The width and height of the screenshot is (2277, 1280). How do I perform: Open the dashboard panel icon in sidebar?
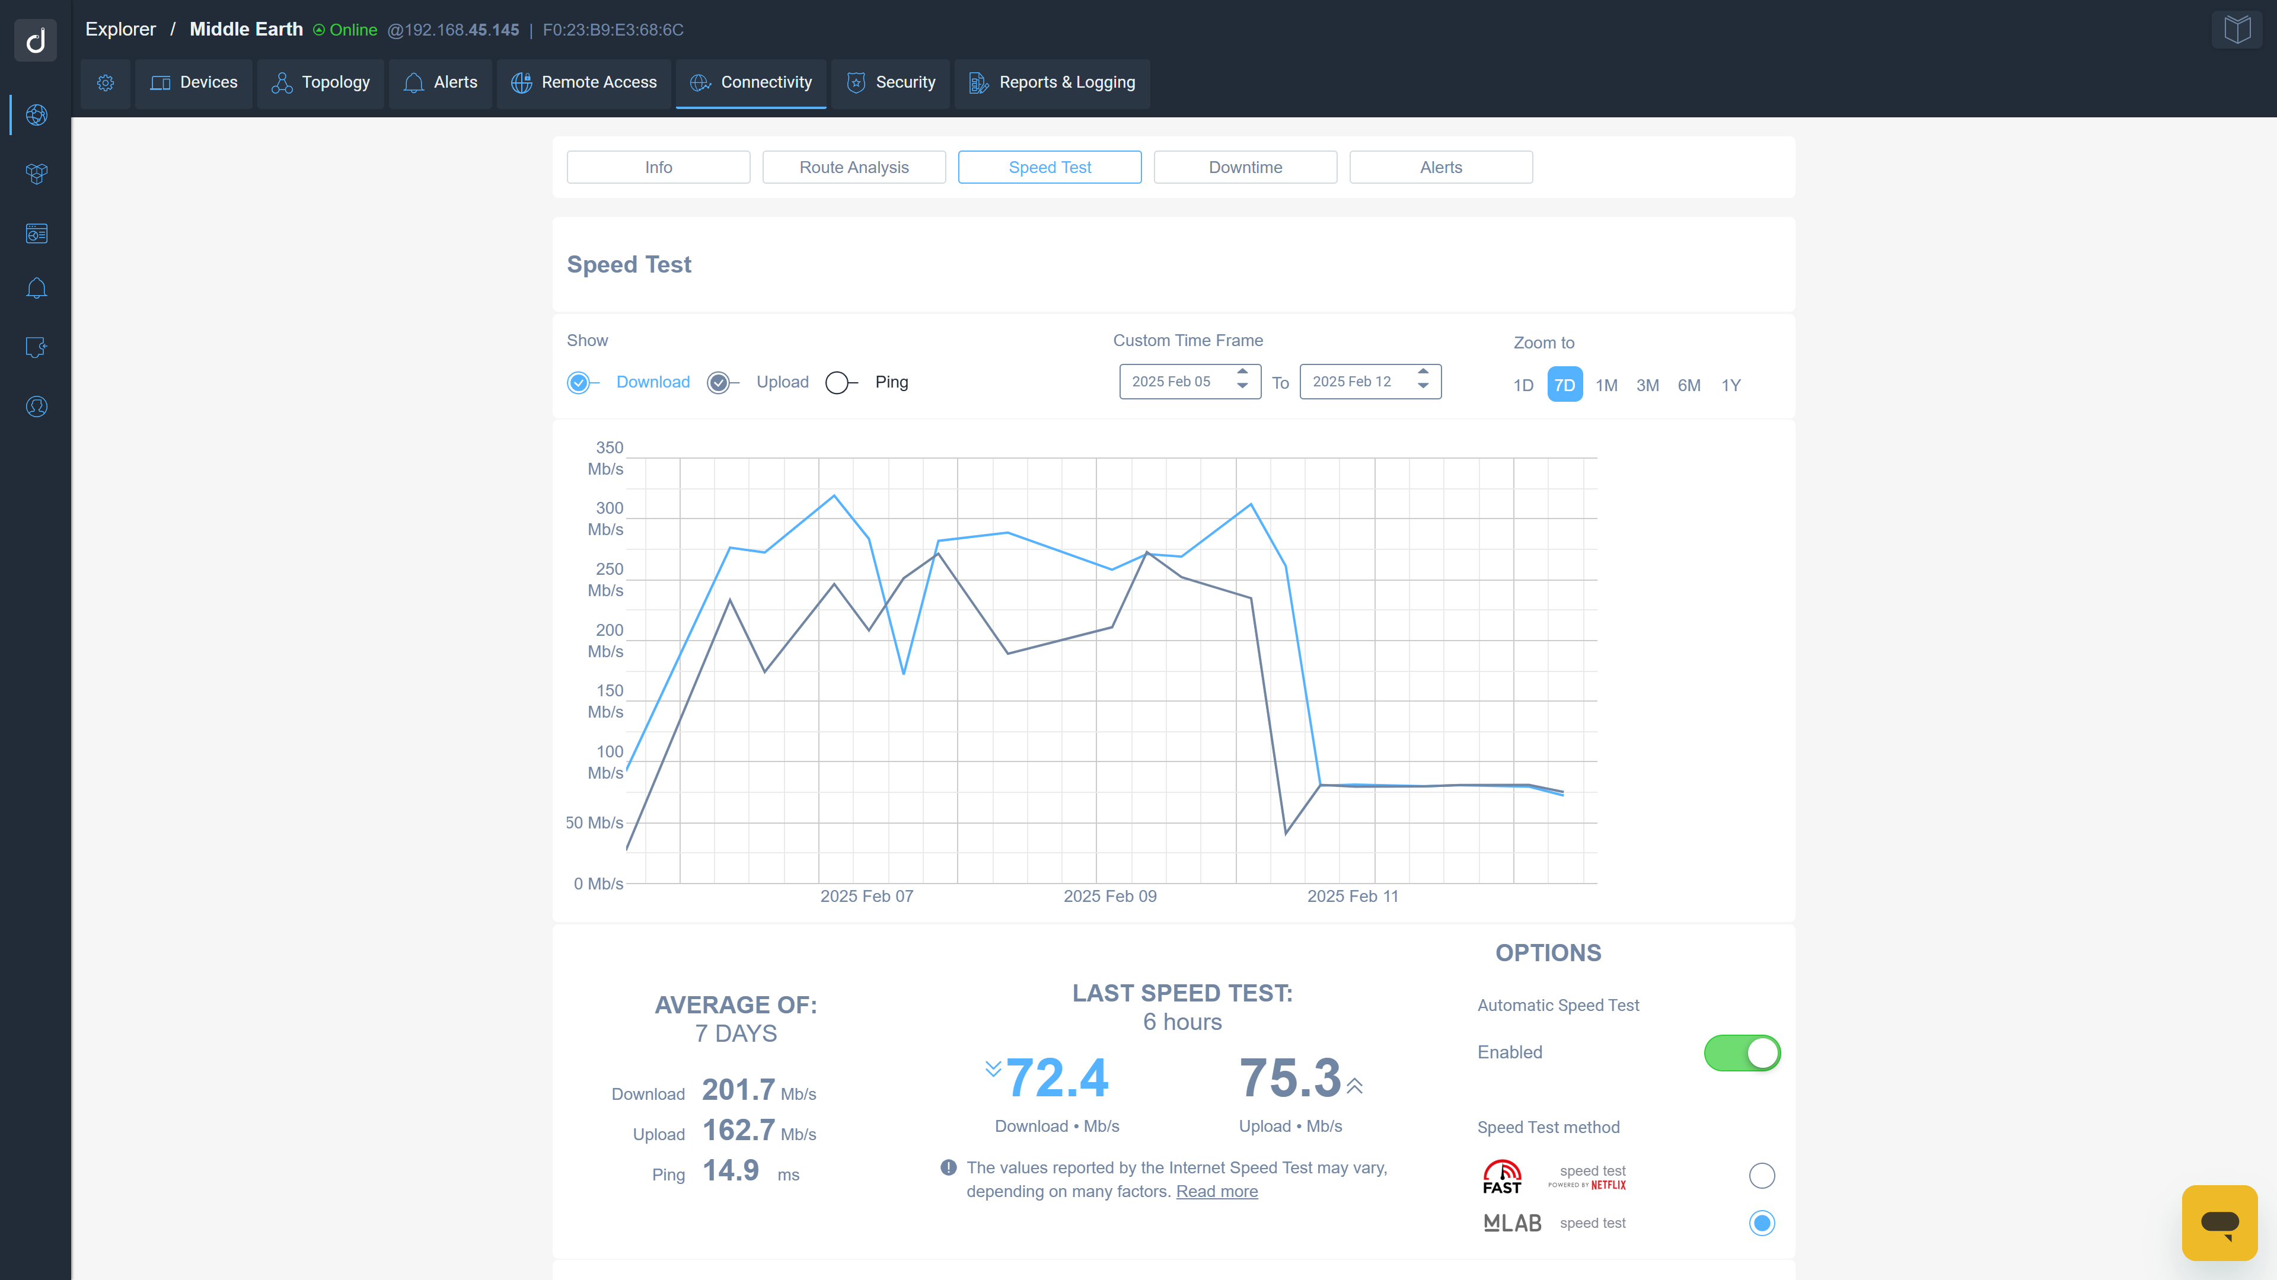tap(36, 233)
